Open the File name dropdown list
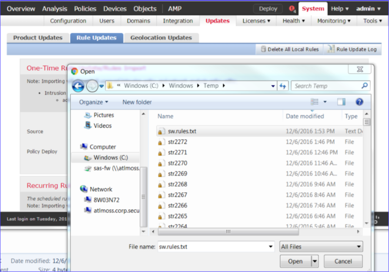The height and width of the screenshot is (272, 389). pos(271,247)
